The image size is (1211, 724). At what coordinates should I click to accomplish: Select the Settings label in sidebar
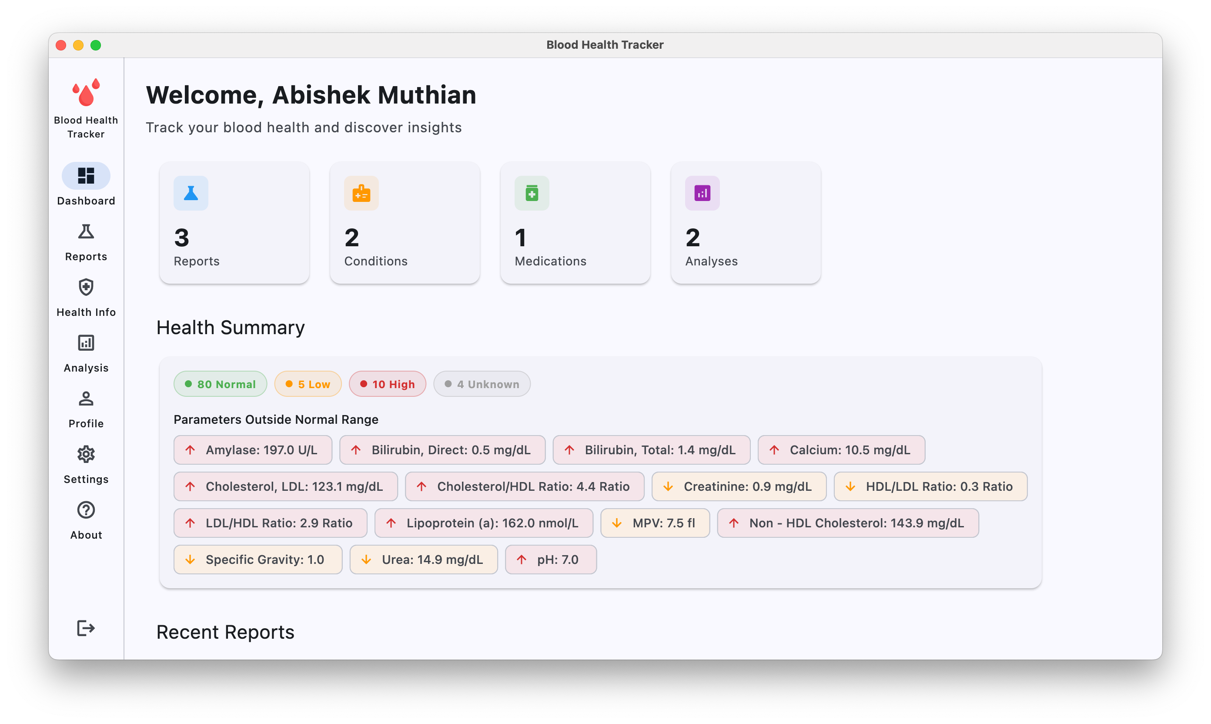pyautogui.click(x=86, y=479)
